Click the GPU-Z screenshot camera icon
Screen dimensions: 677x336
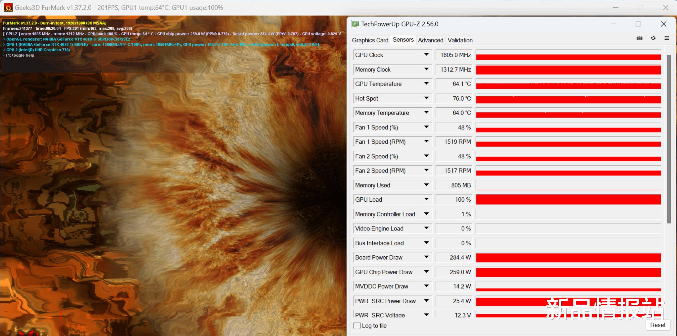(x=639, y=38)
